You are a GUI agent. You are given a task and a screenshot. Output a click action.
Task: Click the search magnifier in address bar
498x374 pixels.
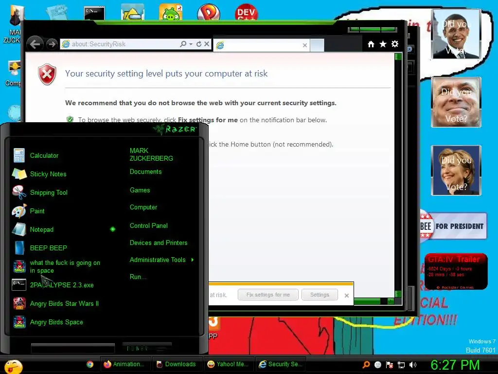click(x=183, y=44)
